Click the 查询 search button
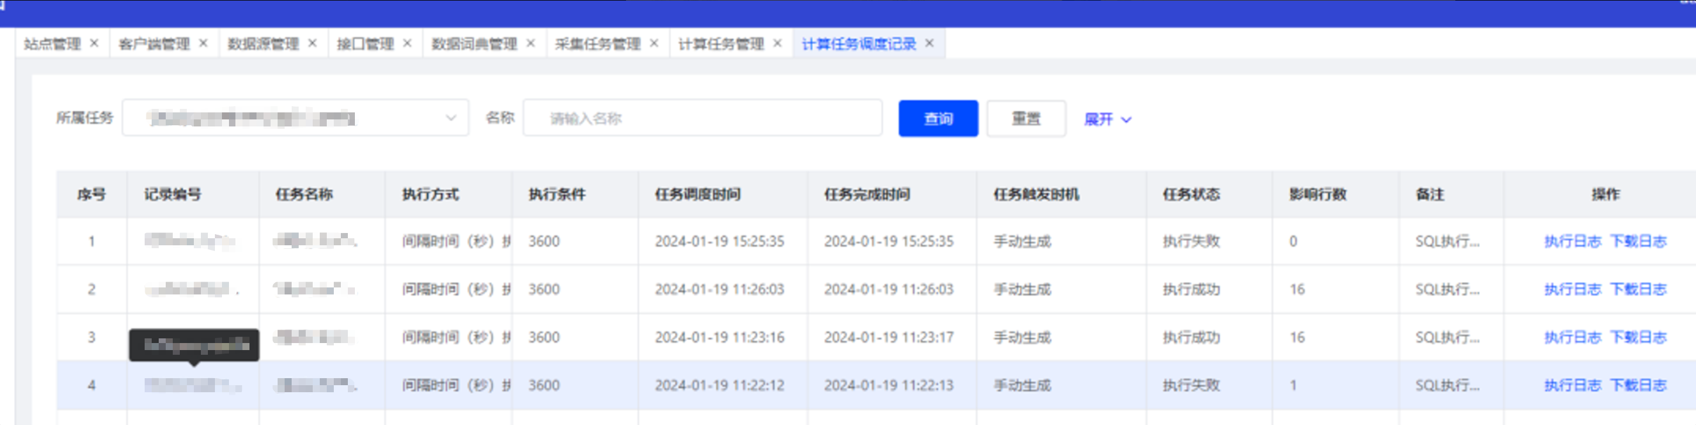This screenshot has height=425, width=1696. [x=938, y=118]
